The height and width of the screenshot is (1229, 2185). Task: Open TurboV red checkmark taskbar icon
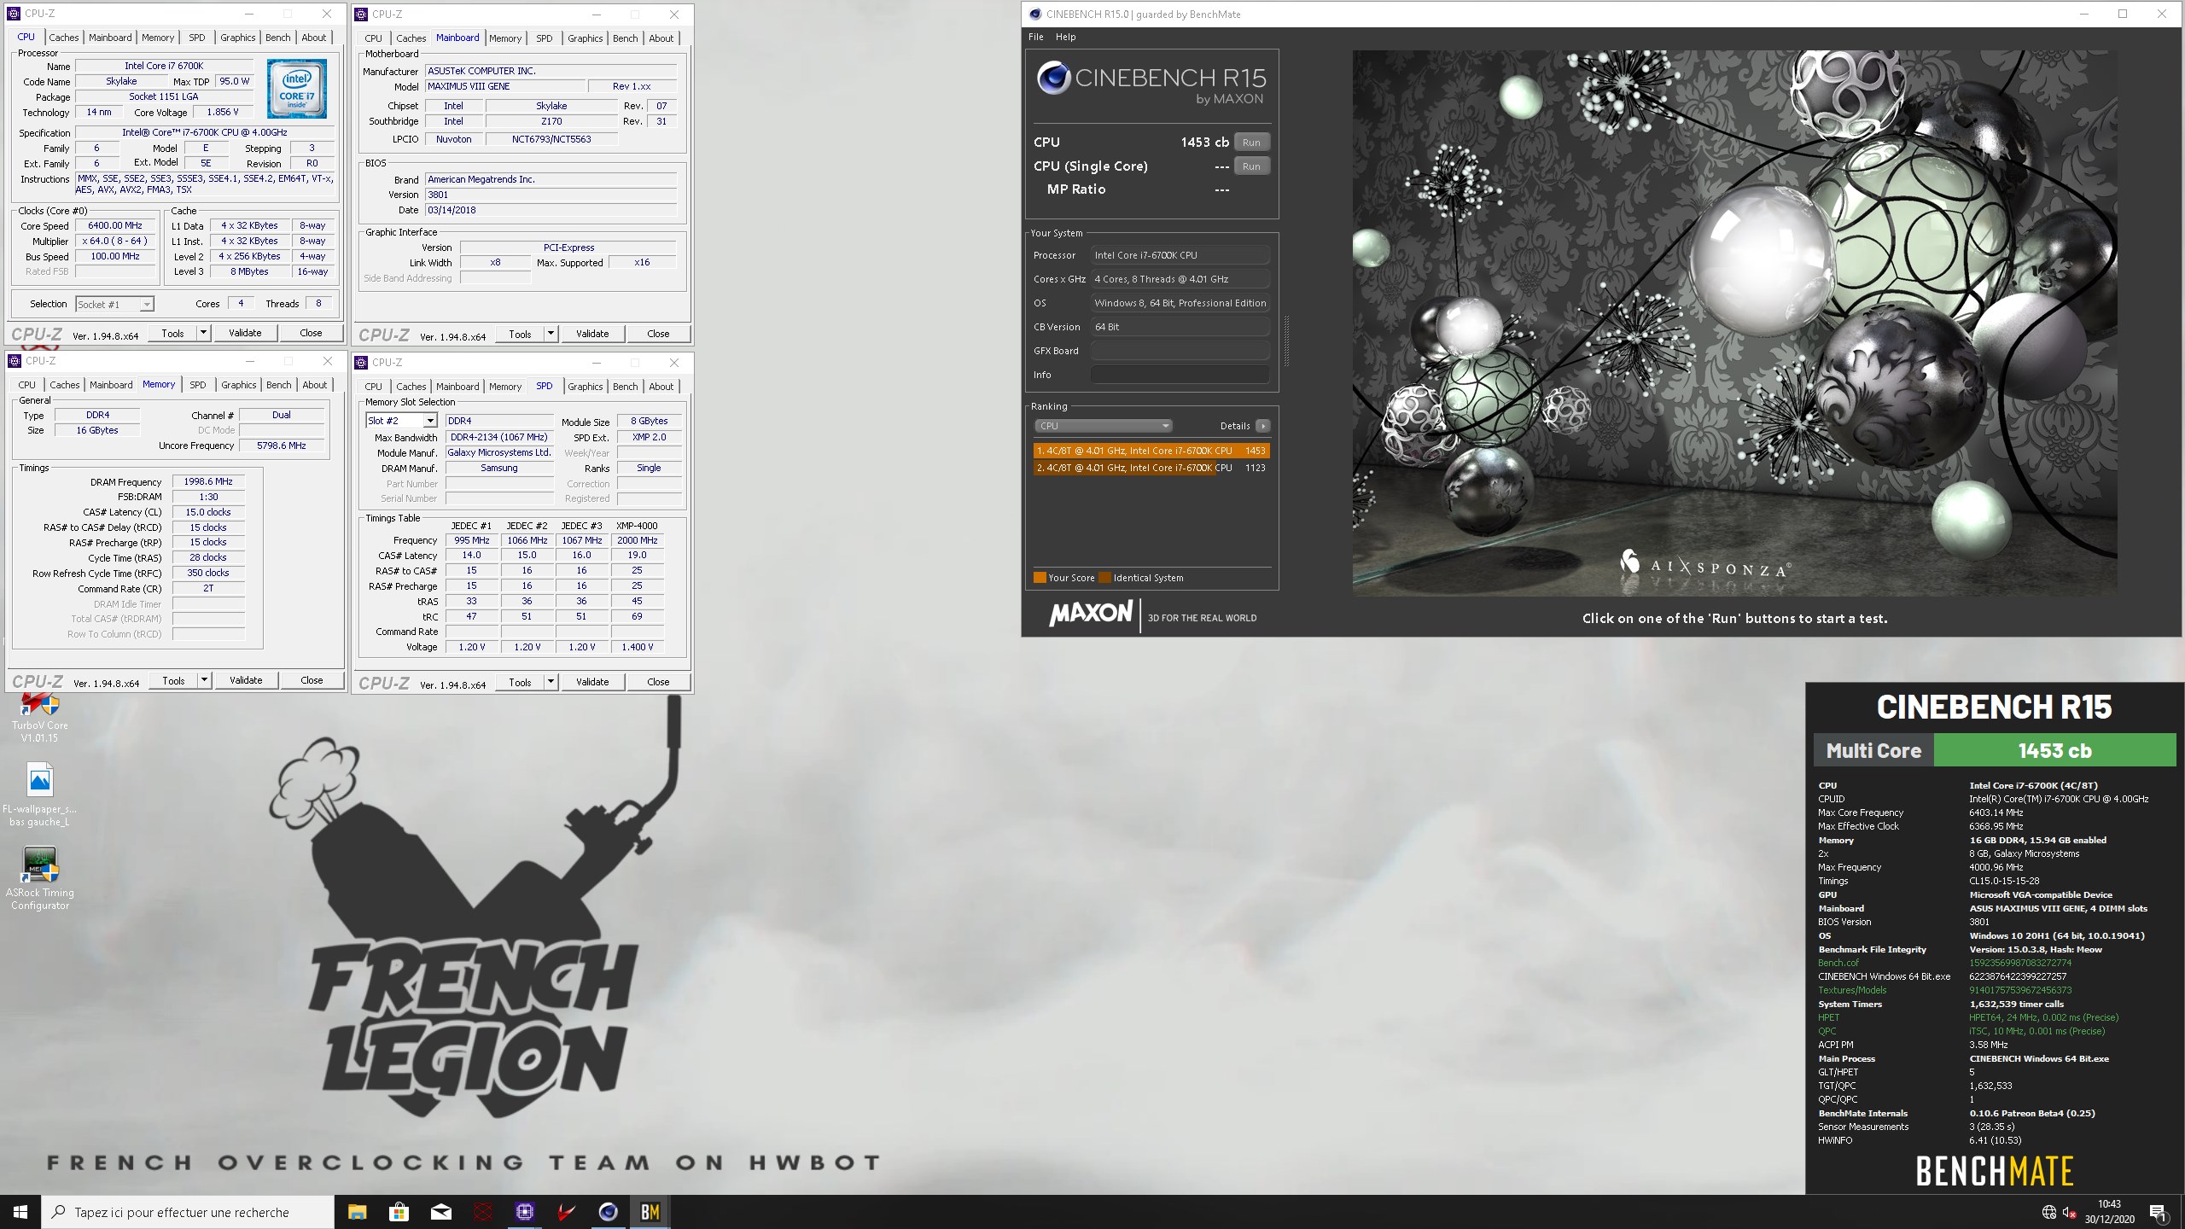click(x=566, y=1212)
